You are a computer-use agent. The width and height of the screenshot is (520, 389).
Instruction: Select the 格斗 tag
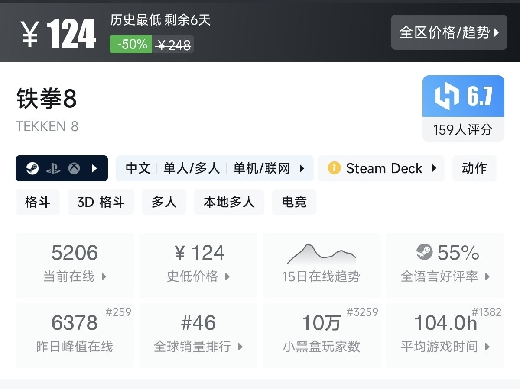38,202
